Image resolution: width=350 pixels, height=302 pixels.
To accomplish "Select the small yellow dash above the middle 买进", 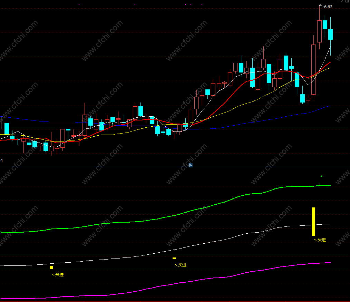I will point(174,258).
